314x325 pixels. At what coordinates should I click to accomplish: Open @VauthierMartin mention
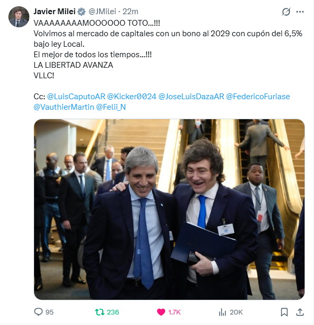click(x=64, y=107)
